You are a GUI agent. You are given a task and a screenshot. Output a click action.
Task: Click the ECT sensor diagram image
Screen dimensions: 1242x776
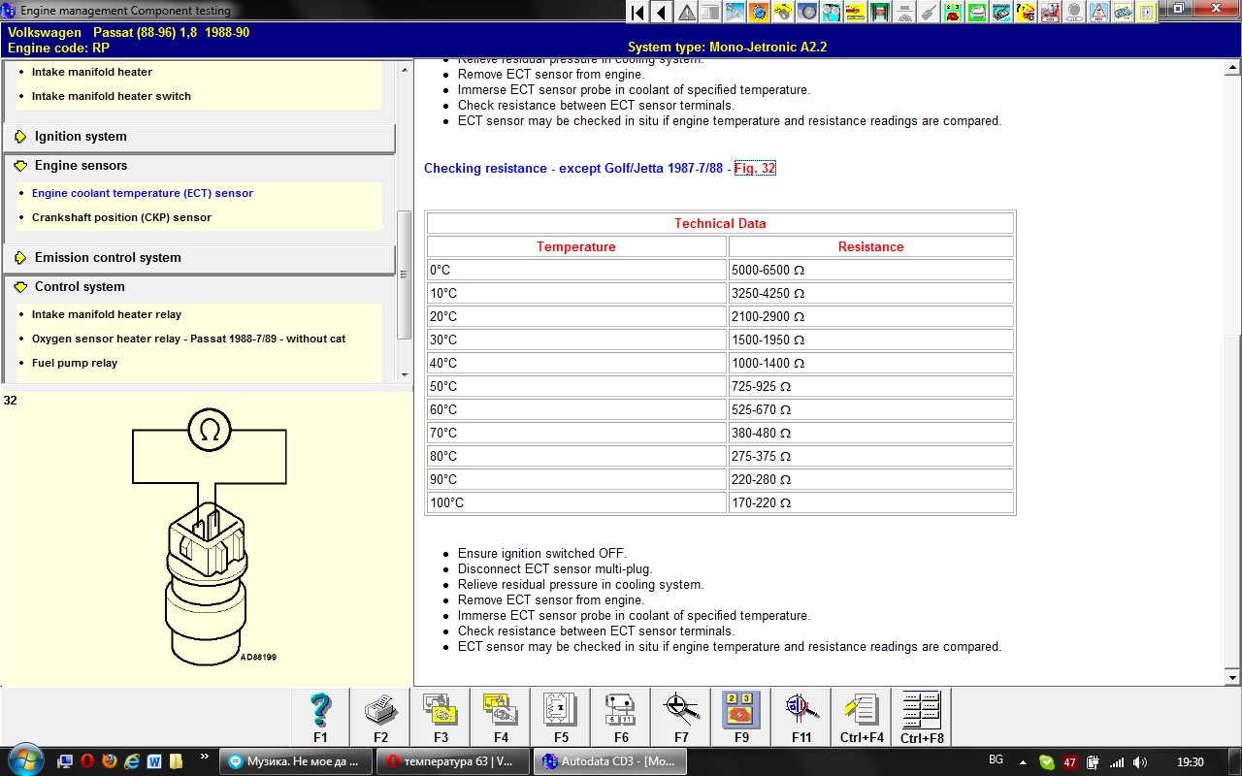click(209, 536)
